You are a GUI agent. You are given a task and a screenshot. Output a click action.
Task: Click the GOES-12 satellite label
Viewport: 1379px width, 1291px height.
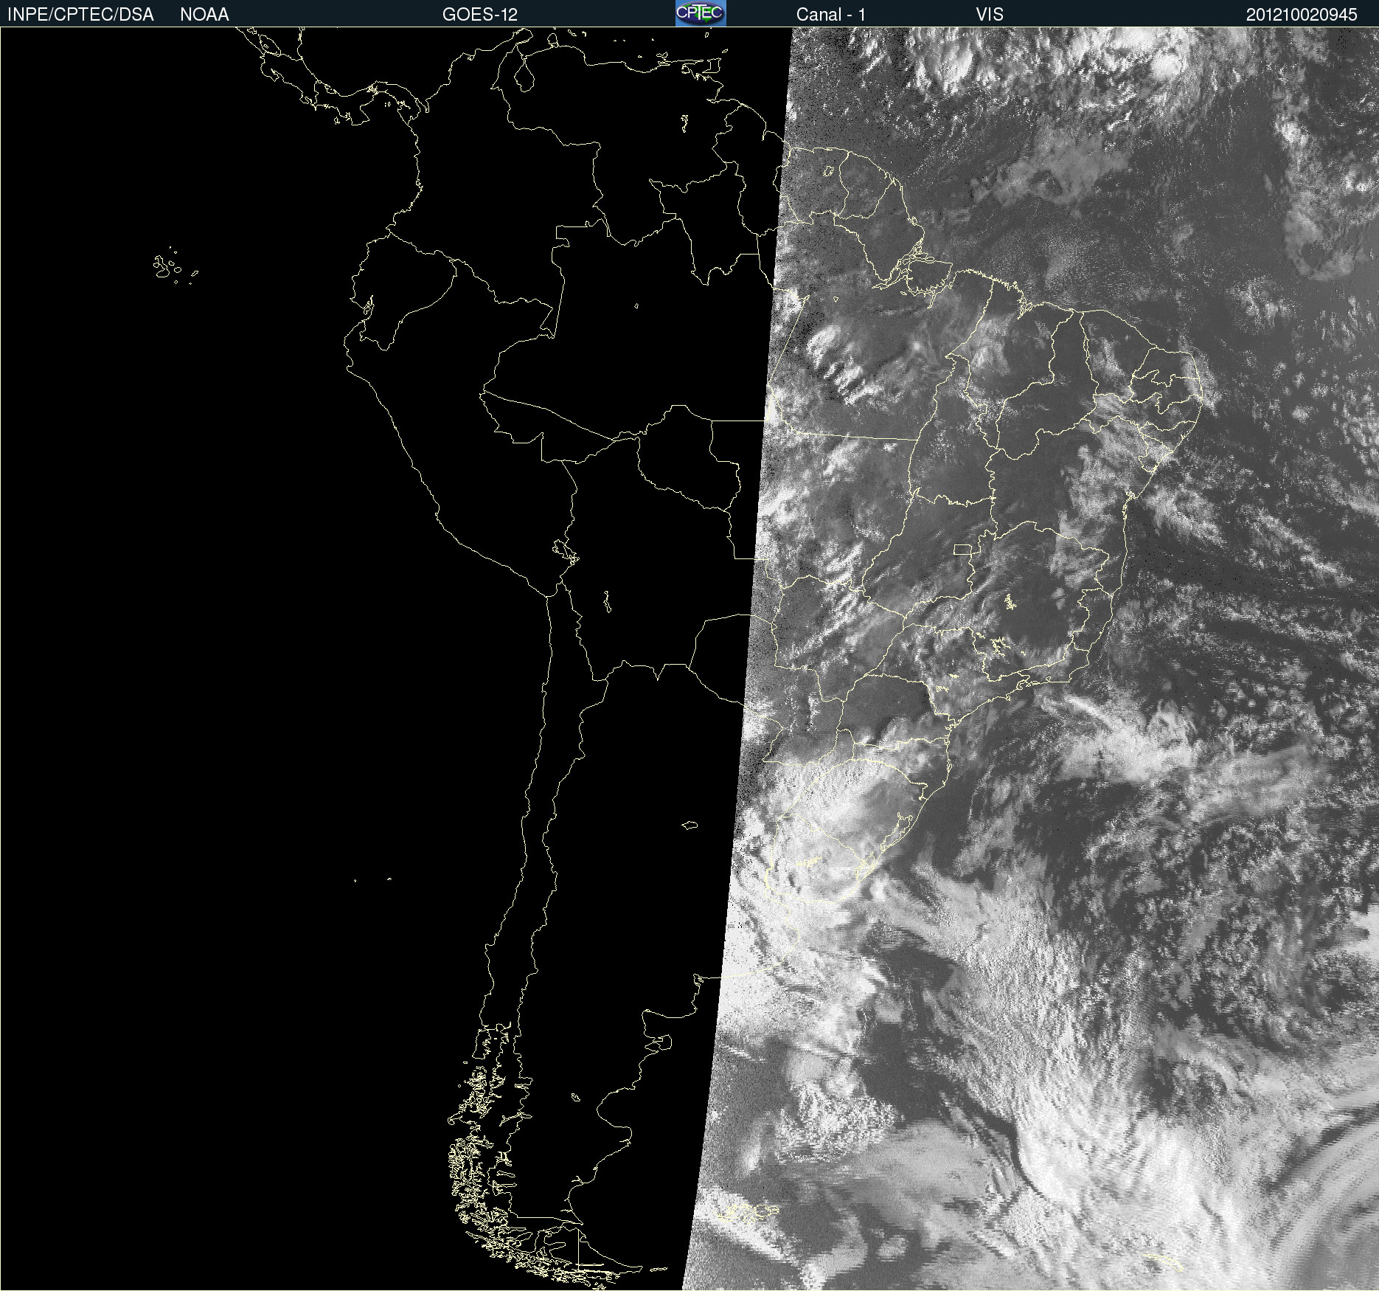480,15
